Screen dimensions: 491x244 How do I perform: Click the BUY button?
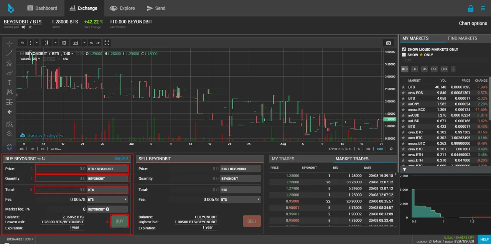coord(119,221)
